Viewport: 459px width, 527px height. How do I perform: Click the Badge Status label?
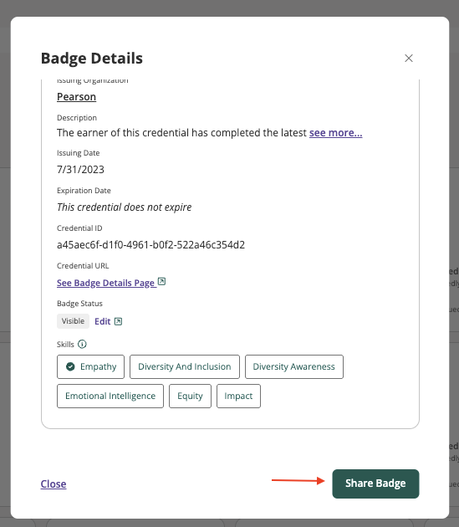pyautogui.click(x=79, y=304)
